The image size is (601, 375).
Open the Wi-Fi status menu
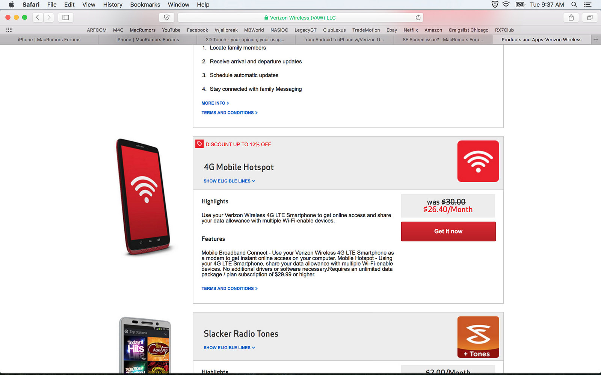506,4
